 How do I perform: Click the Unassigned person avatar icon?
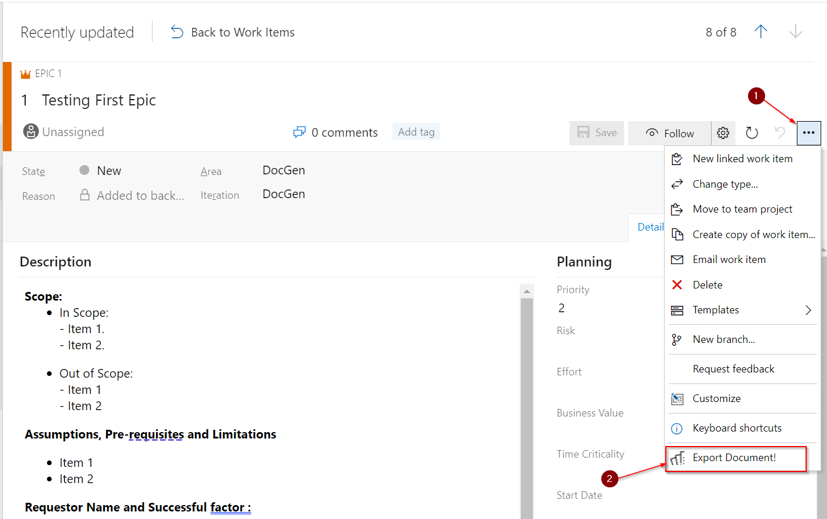(30, 131)
